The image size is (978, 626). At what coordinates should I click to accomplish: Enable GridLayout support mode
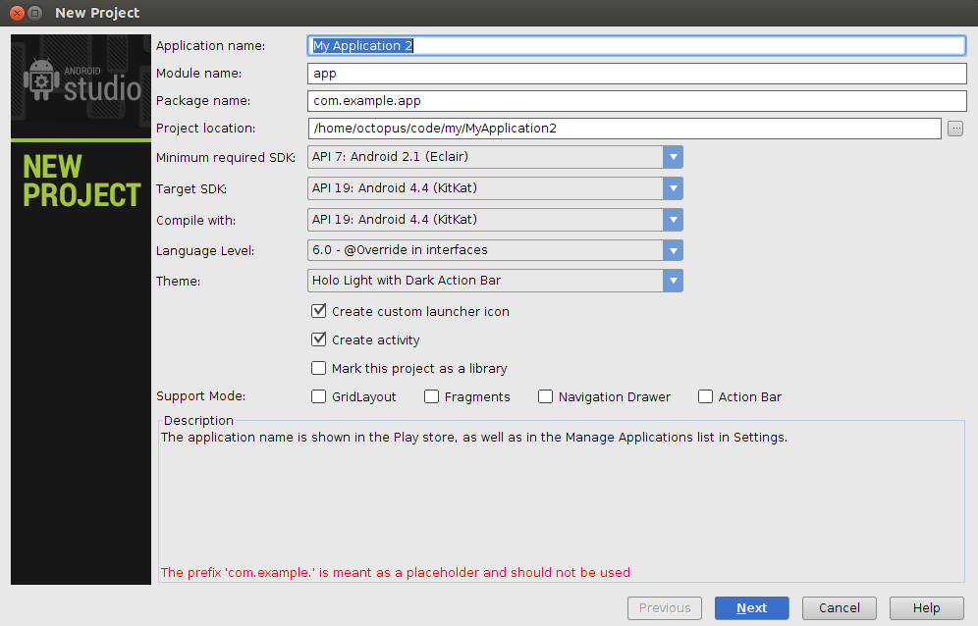(319, 396)
